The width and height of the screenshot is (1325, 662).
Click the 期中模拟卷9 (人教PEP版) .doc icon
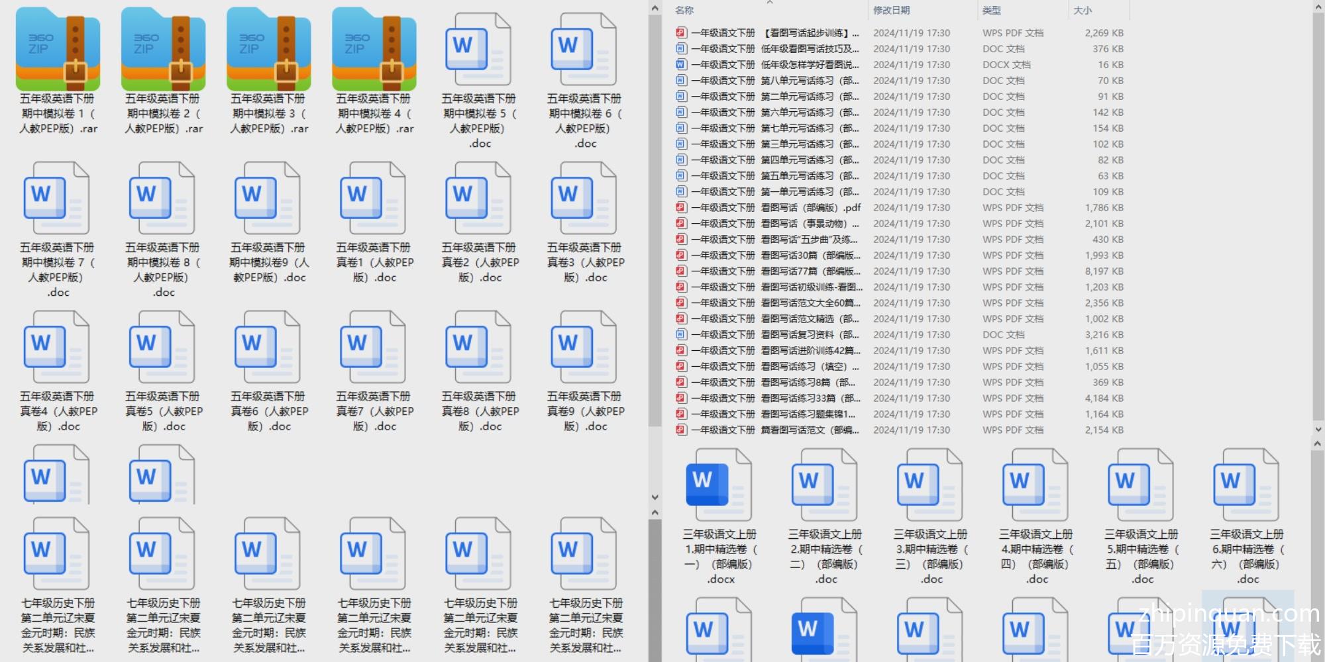click(269, 199)
